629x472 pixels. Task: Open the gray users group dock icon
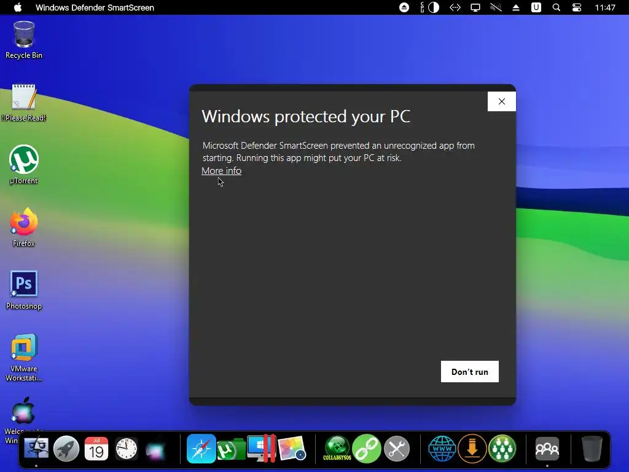(547, 448)
